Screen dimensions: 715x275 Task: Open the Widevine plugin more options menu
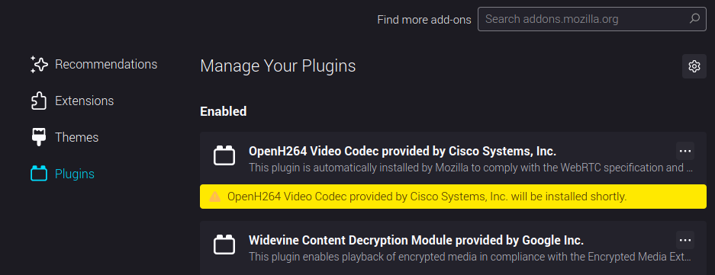[x=685, y=241]
